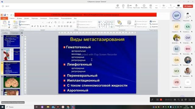Image resolution: width=195 pixels, height=109 pixels.
Task: Open the Выровнять текст dropdown
Action: point(83,25)
